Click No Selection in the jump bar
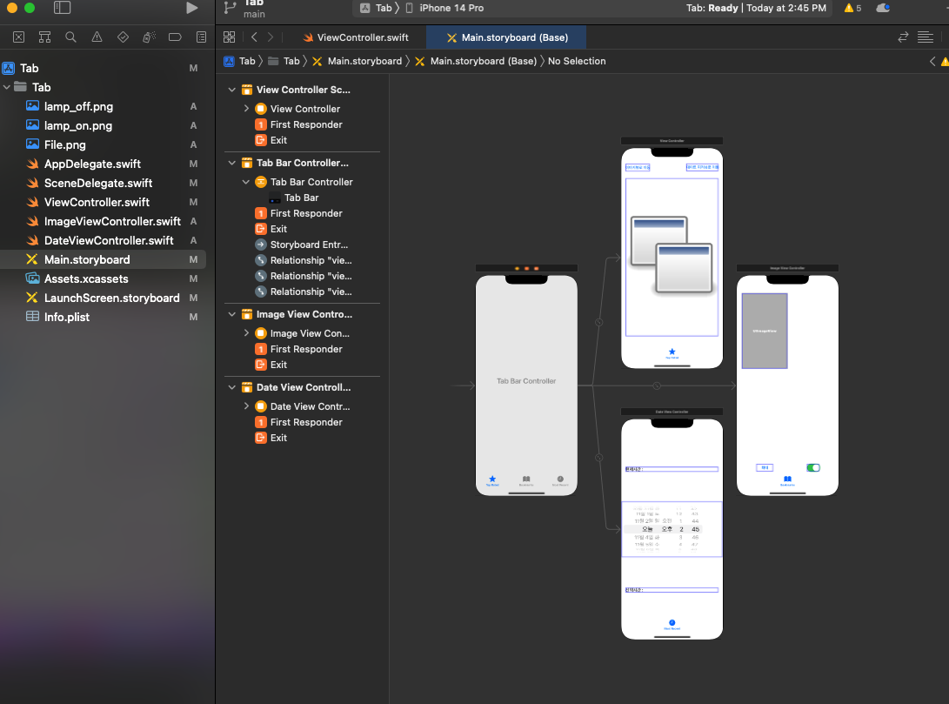 [577, 61]
